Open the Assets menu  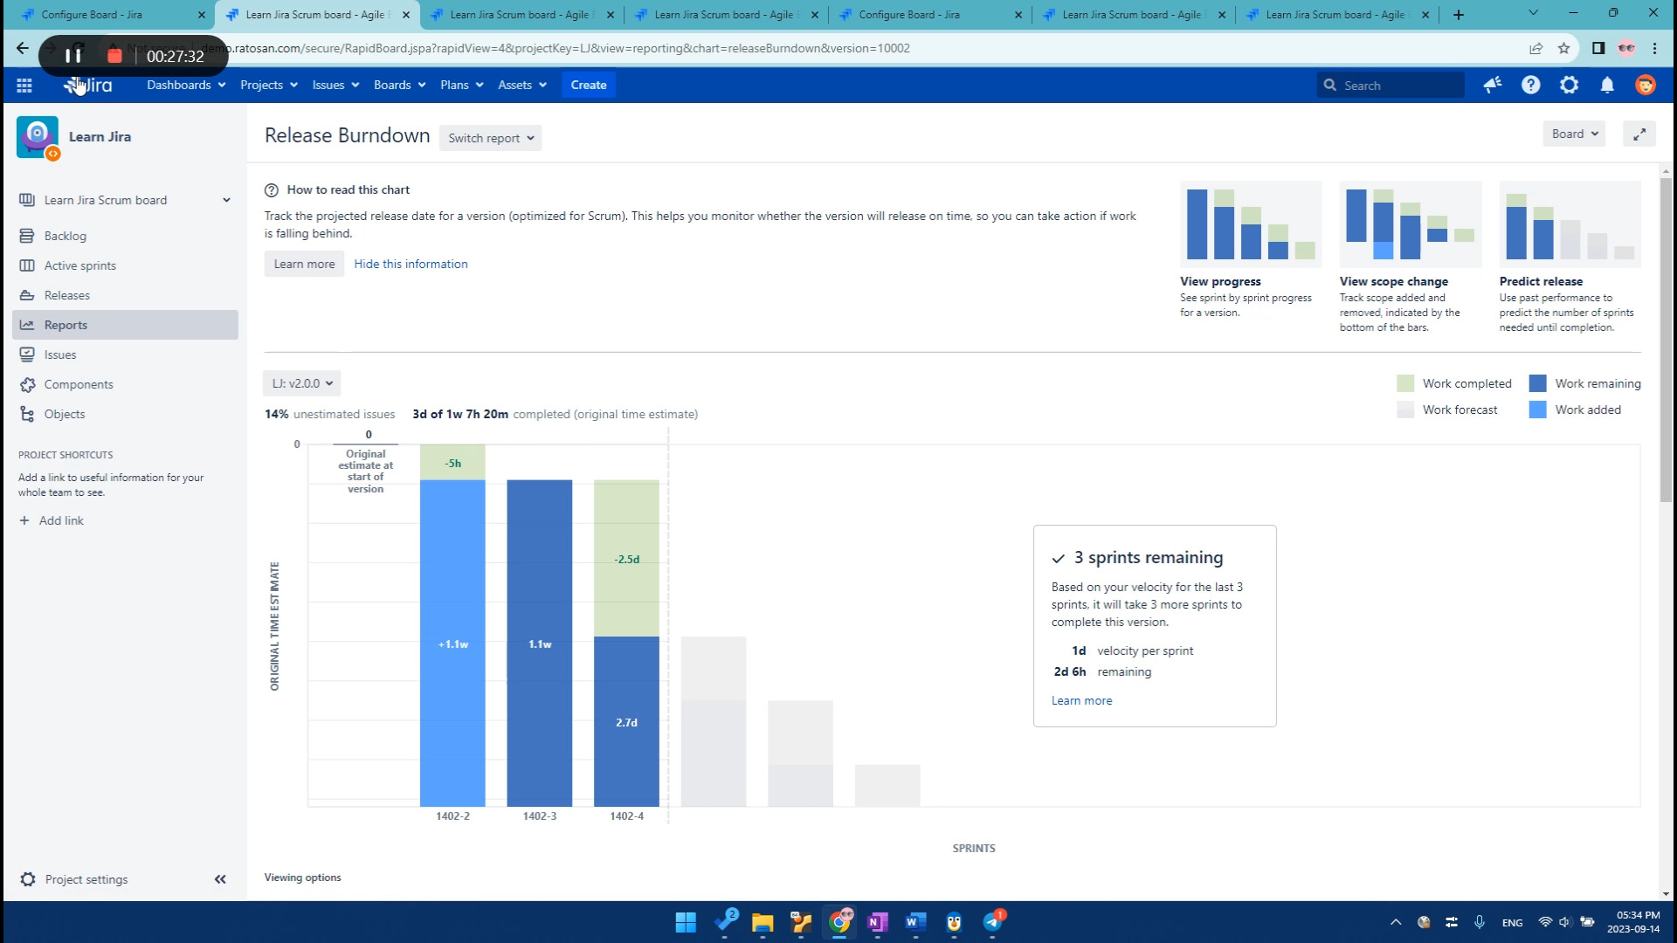click(x=522, y=85)
